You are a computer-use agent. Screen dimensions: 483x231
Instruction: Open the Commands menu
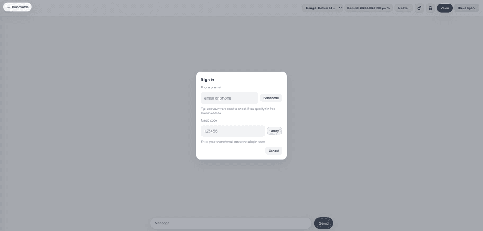tap(17, 7)
